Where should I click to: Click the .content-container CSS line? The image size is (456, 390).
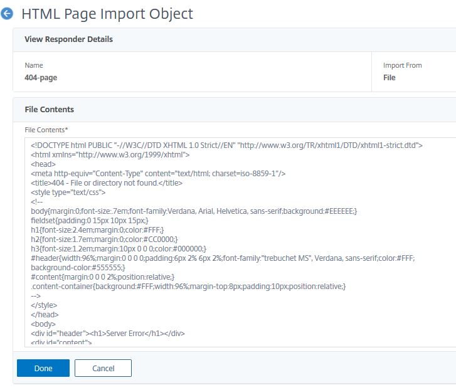click(188, 287)
